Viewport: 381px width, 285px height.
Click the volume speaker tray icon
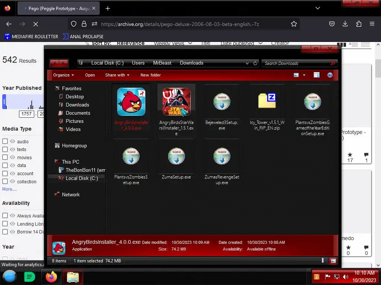(345, 276)
